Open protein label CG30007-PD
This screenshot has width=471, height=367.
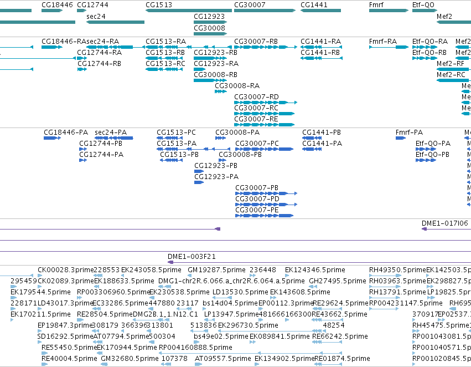(x=257, y=199)
